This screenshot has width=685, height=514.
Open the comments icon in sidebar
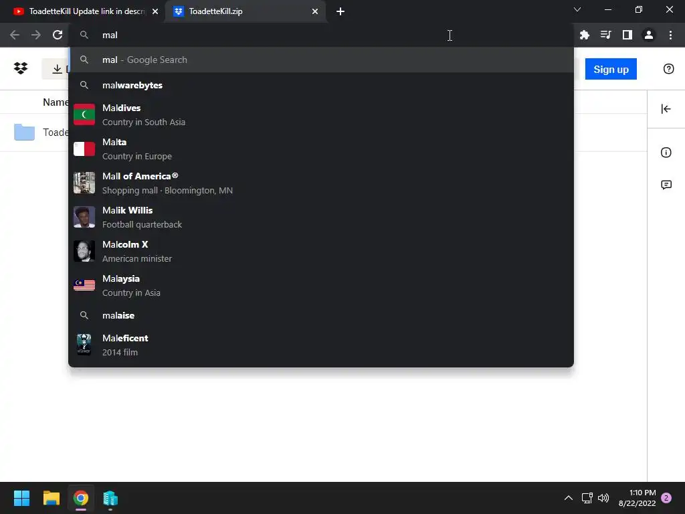(666, 185)
